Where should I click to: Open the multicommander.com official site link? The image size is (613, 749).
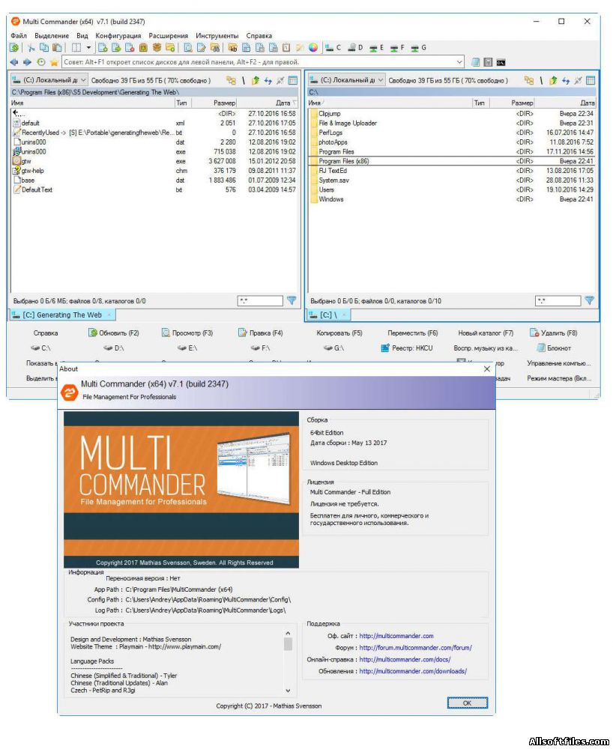[396, 636]
